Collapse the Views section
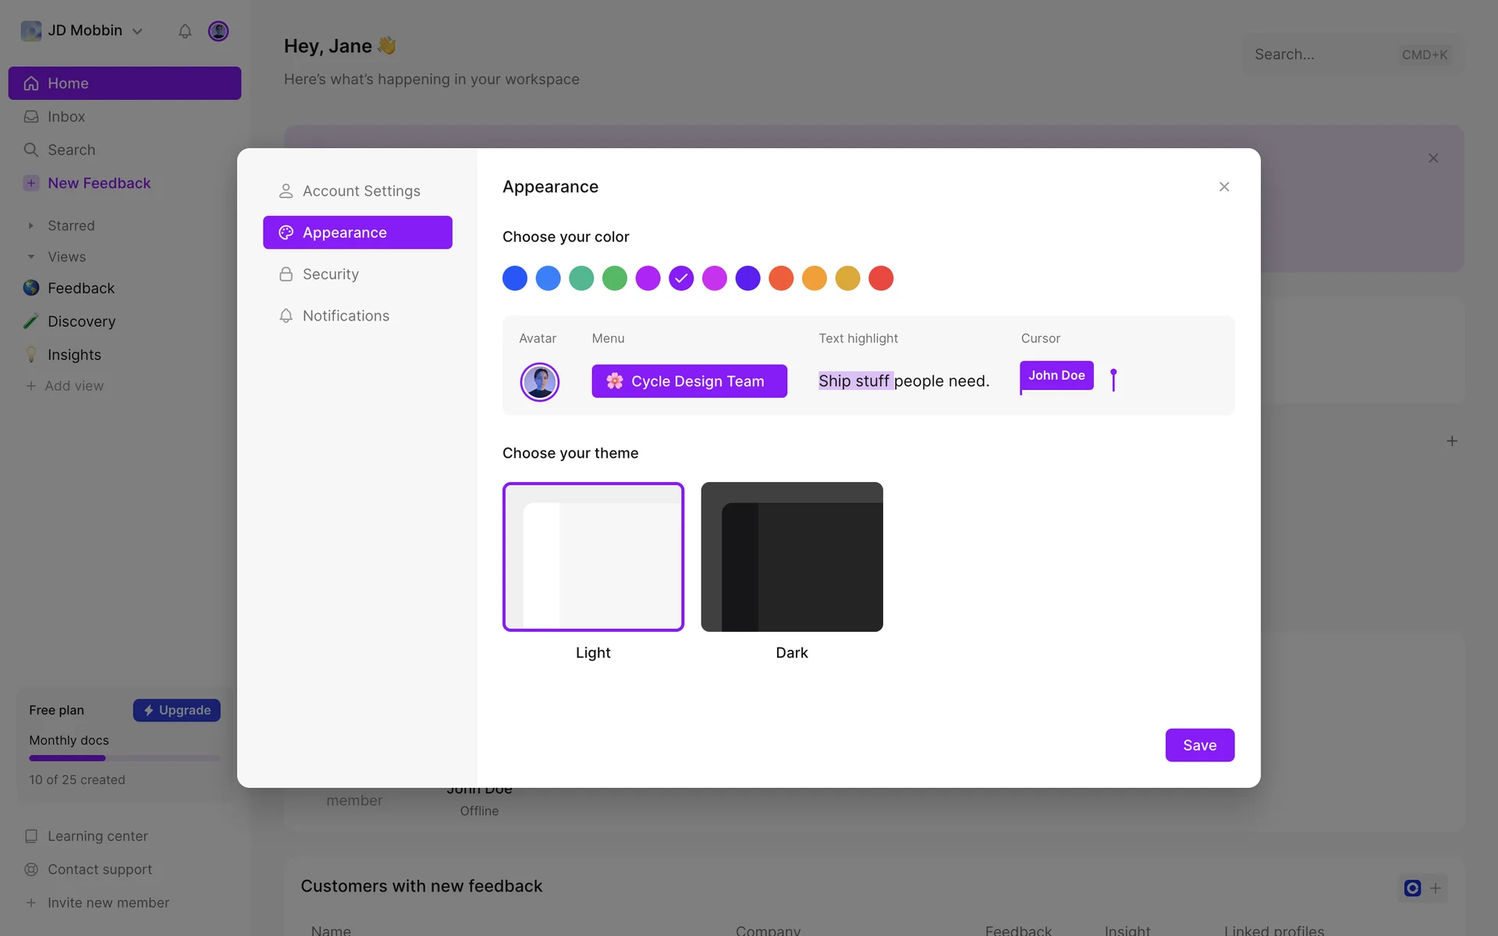Screen dimensions: 1498x936 coord(31,257)
